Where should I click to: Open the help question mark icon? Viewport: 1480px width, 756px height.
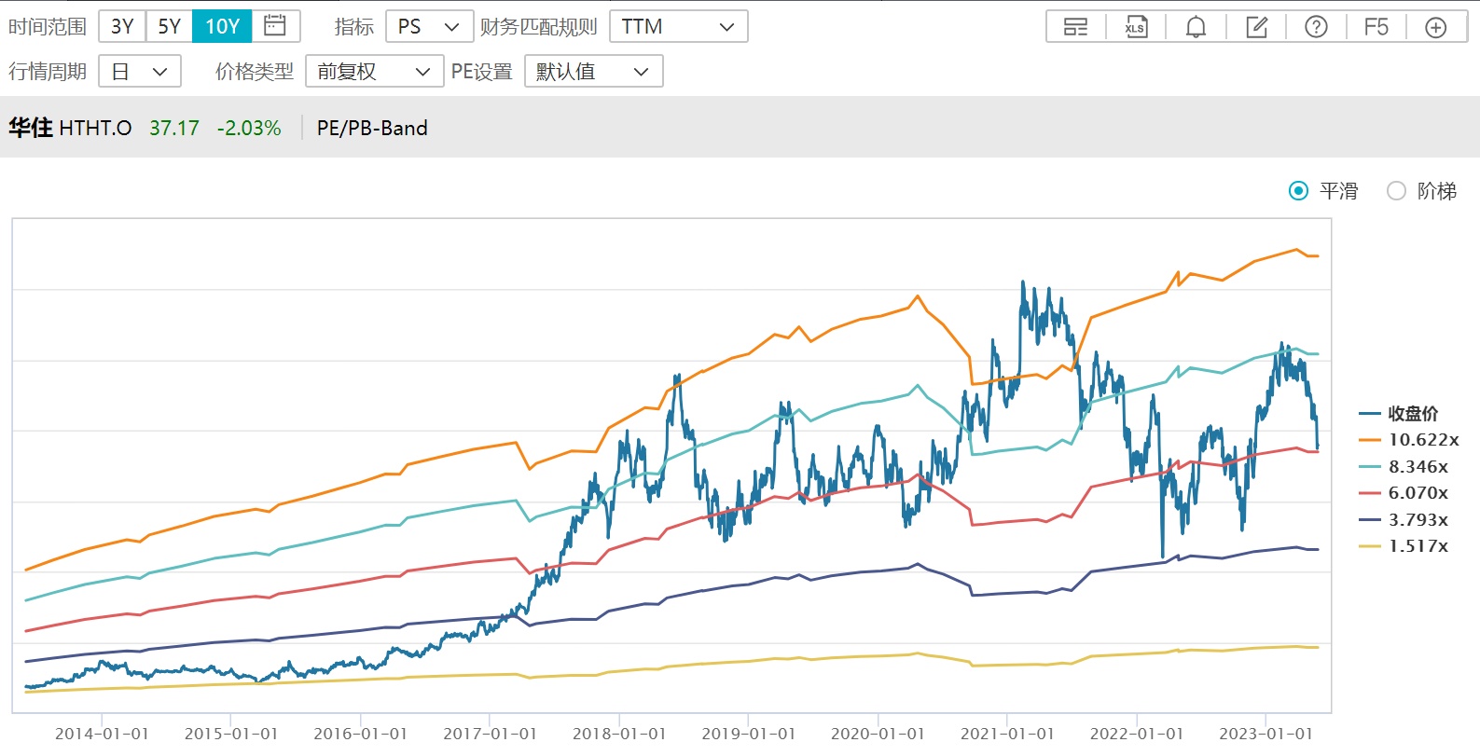1316,27
